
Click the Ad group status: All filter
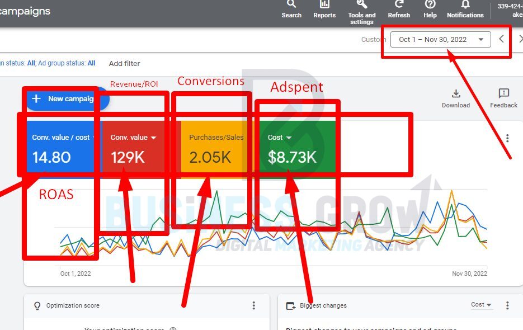pos(67,63)
